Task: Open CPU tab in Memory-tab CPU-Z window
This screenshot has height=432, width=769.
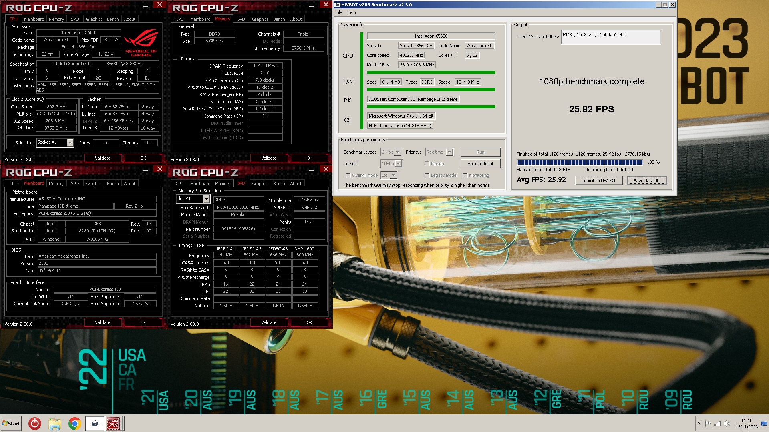Action: pos(179,19)
